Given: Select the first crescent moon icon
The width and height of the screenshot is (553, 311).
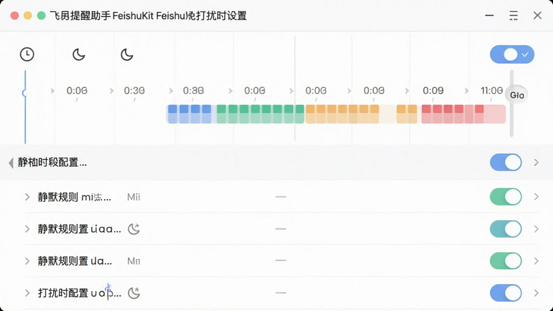Looking at the screenshot, I should 79,55.
